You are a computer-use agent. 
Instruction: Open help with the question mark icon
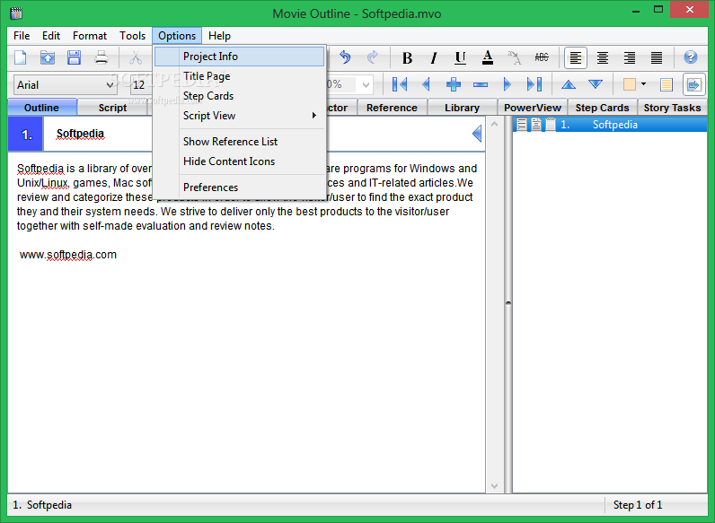691,57
